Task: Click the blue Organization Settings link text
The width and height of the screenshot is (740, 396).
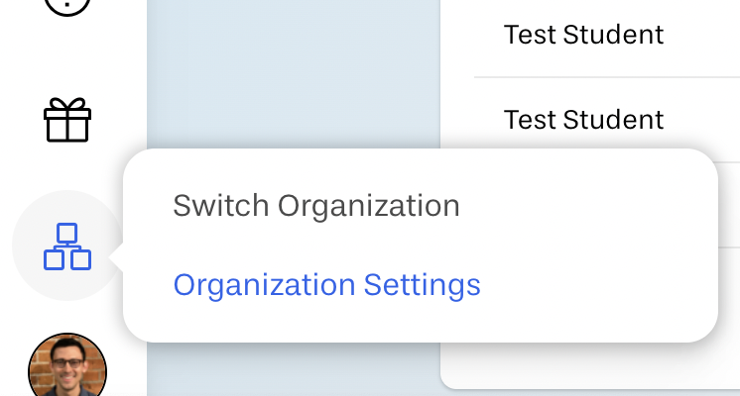Action: [326, 285]
